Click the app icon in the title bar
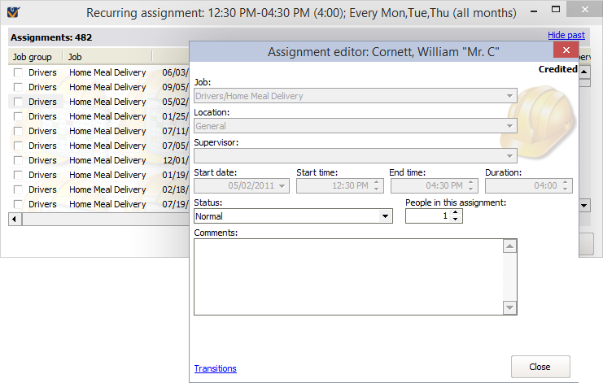Image resolution: width=603 pixels, height=383 pixels. point(12,13)
